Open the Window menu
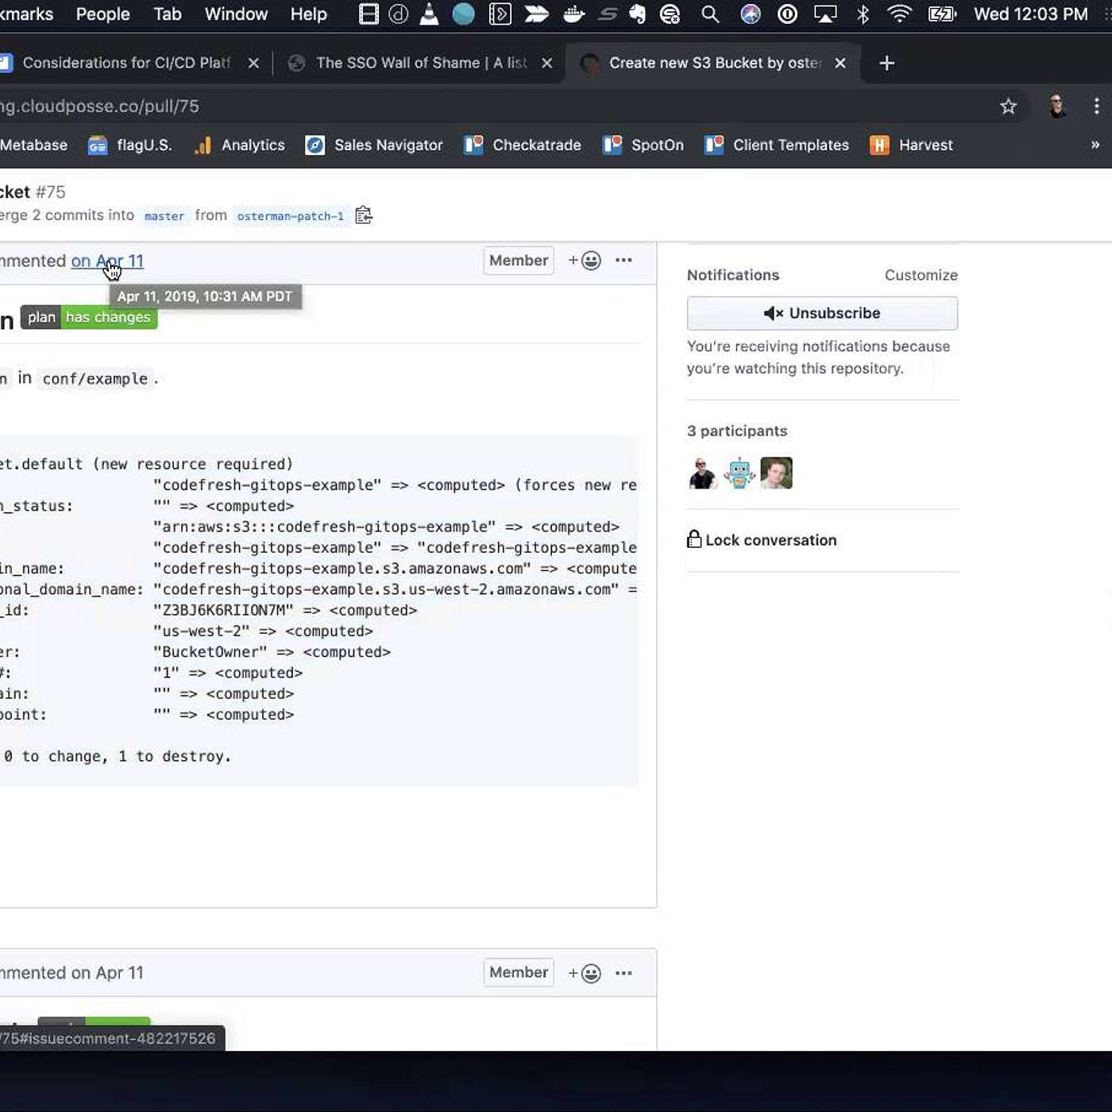This screenshot has width=1112, height=1112. tap(236, 14)
